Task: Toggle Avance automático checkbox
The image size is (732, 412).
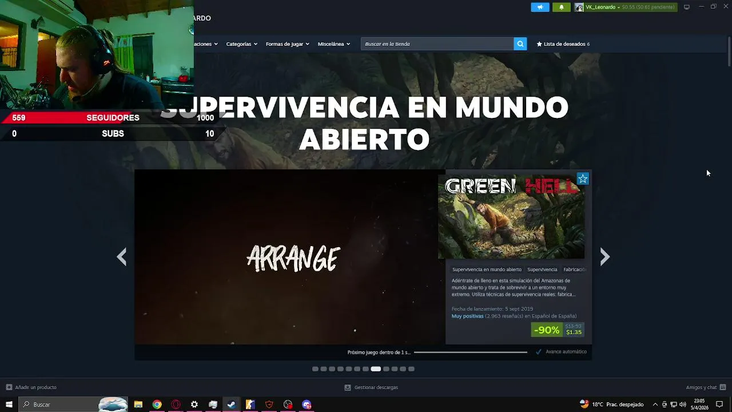Action: tap(539, 352)
